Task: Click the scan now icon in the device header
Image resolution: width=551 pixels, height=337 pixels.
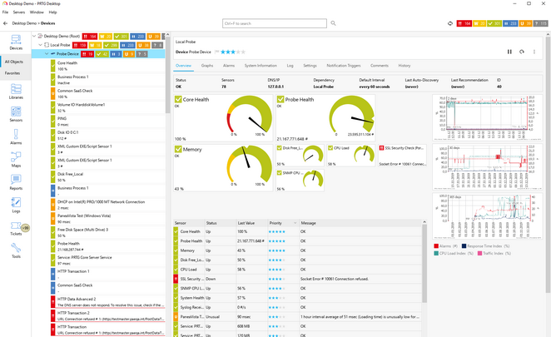Action: tap(522, 52)
